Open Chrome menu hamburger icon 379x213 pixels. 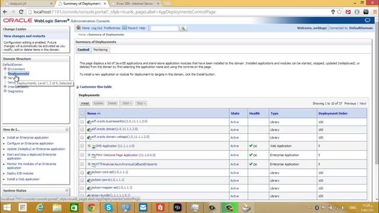[375, 12]
